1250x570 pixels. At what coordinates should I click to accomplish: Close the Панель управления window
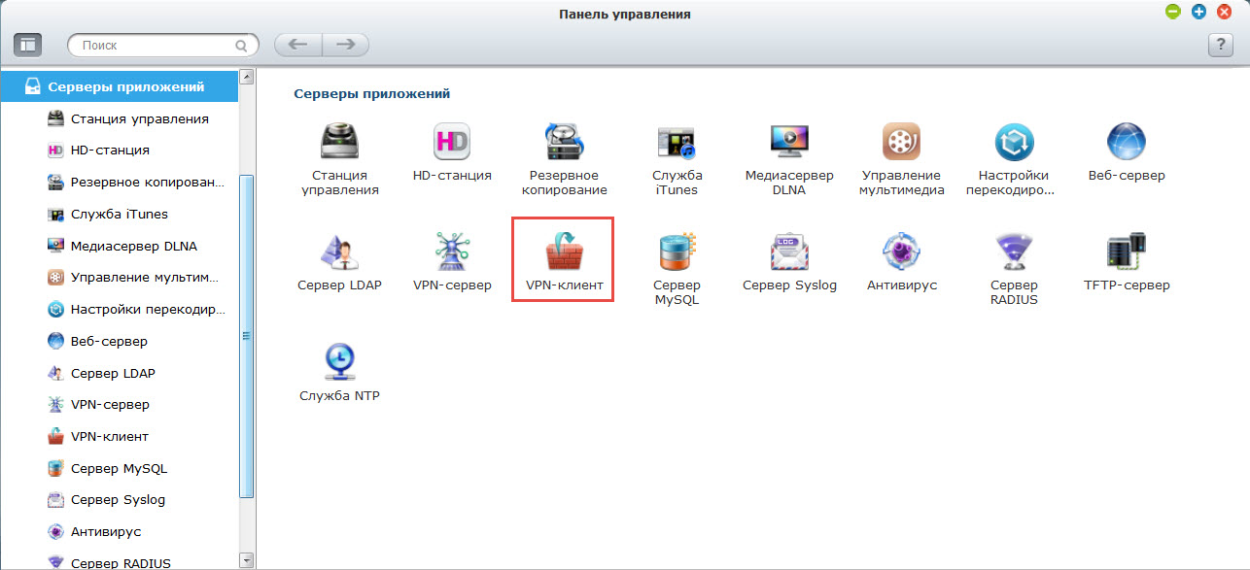point(1224,12)
